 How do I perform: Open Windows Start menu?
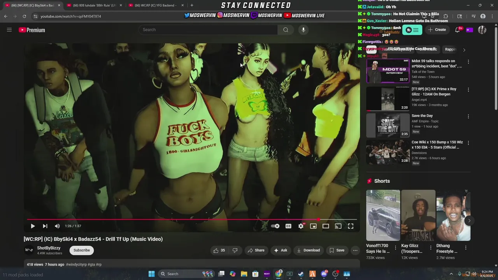pyautogui.click(x=151, y=274)
